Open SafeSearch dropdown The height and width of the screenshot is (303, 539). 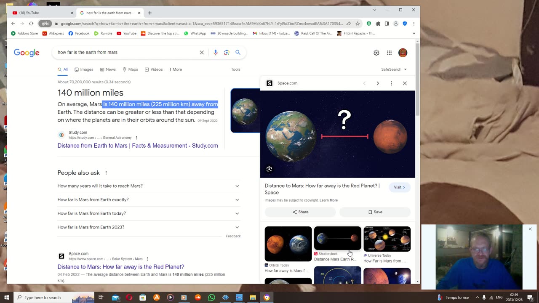(x=394, y=69)
